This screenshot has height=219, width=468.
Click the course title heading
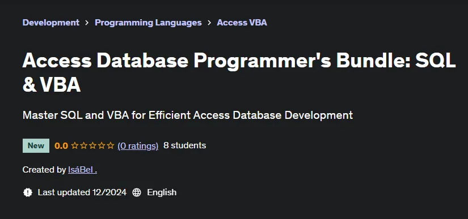(239, 72)
